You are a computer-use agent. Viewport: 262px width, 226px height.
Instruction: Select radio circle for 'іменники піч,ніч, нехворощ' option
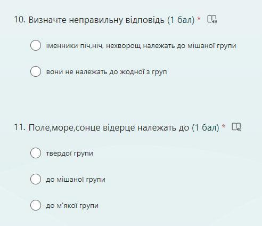[36, 45]
